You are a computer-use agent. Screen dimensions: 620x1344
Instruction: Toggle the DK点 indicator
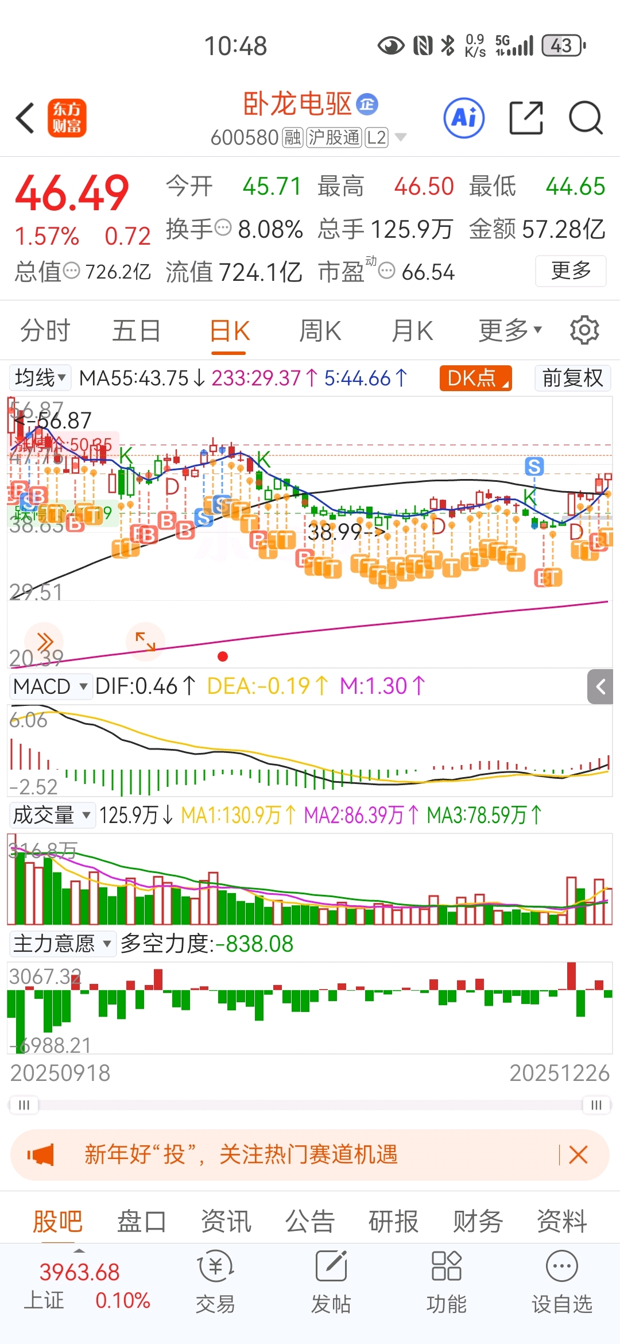[x=475, y=378]
